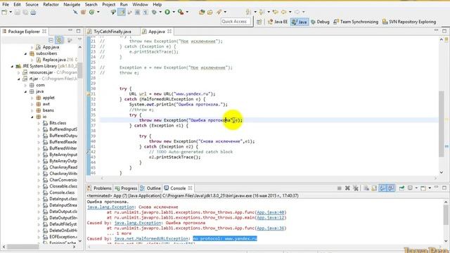Click the External Tools run icon
The width and height of the screenshot is (450, 253).
point(181,12)
